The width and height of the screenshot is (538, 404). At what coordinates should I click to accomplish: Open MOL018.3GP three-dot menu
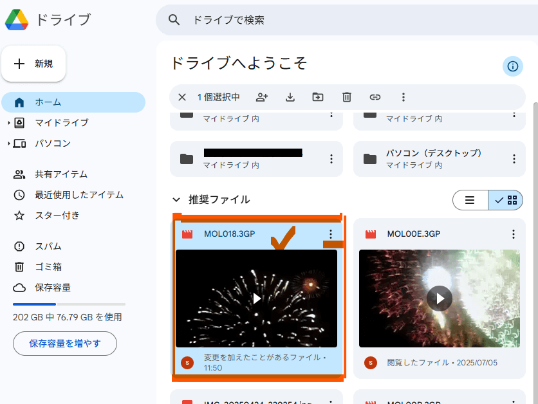click(331, 234)
